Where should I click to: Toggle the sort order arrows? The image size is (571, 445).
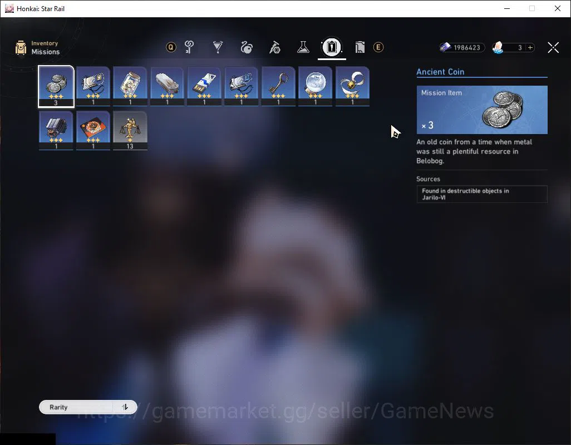click(x=125, y=407)
